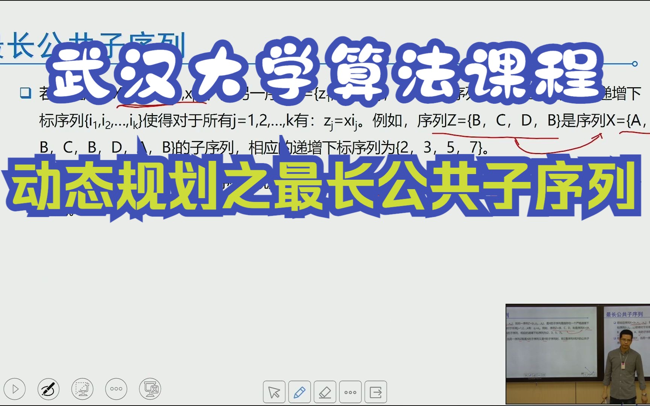Click the lecturer camera video thumbnail

[x=578, y=354]
